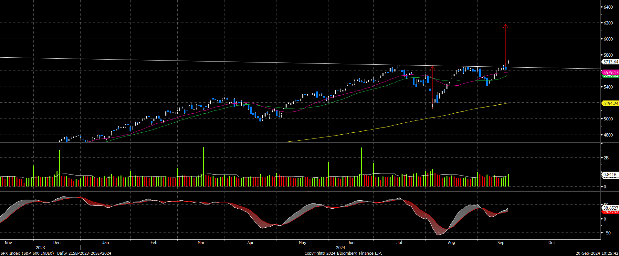Click the 5800 price axis tick
619x256 pixels.
click(608, 55)
